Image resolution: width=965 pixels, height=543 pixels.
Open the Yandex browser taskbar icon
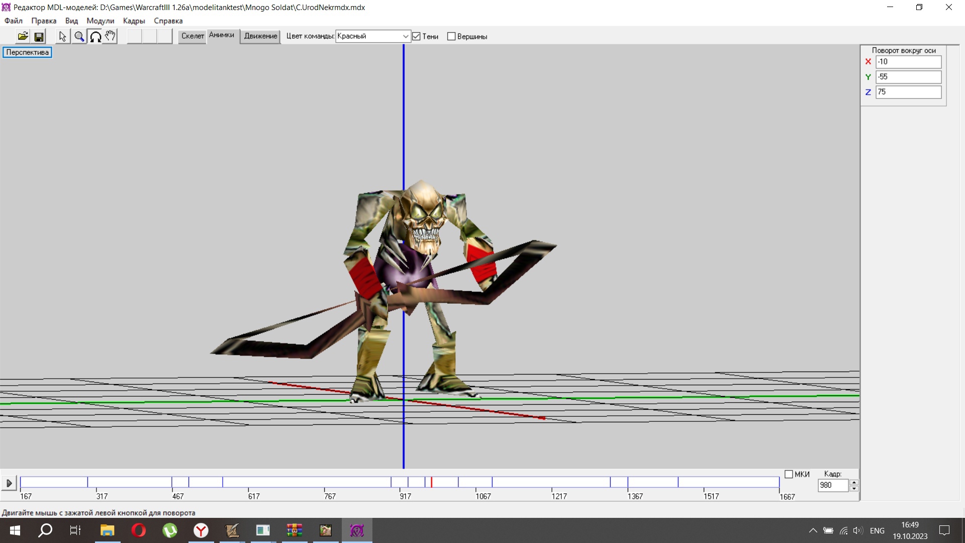(201, 530)
